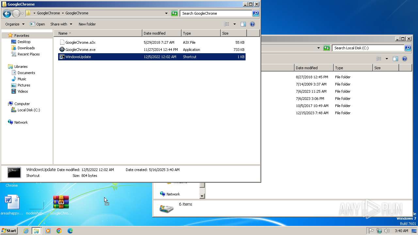This screenshot has width=418, height=235.
Task: Open Recent Places in the Favorites list
Action: pyautogui.click(x=28, y=54)
